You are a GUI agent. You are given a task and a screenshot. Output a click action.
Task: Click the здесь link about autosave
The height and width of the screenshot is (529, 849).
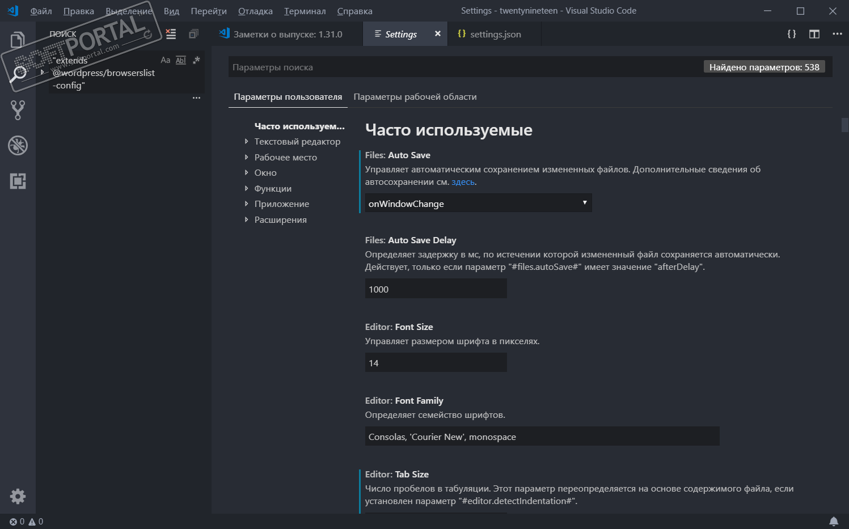462,182
